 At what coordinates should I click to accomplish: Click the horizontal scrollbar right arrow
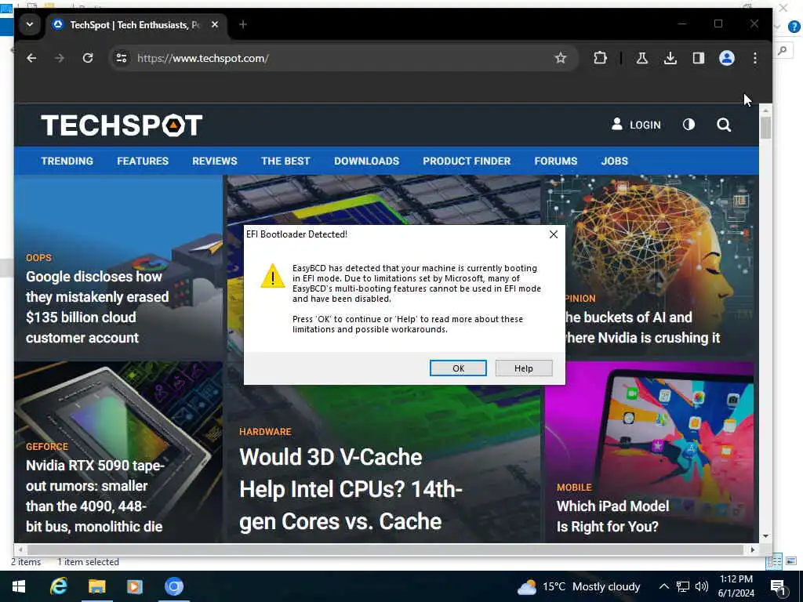click(752, 549)
